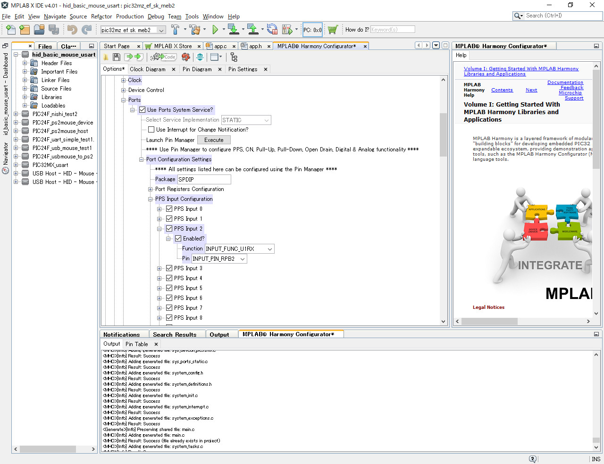The width and height of the screenshot is (604, 464).
Task: Open the MPLAB X Store cart icon
Action: coord(333,30)
